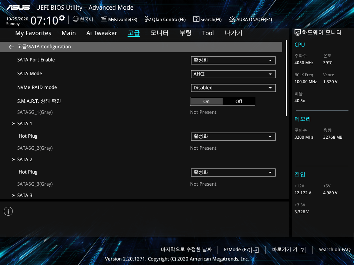The image size is (354, 265).
Task: Switch to My Favorites tab
Action: click(x=33, y=33)
